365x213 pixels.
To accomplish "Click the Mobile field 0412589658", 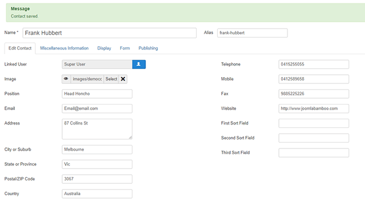I will pyautogui.click(x=314, y=79).
